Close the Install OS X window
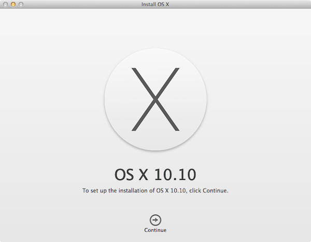 coord(5,4)
